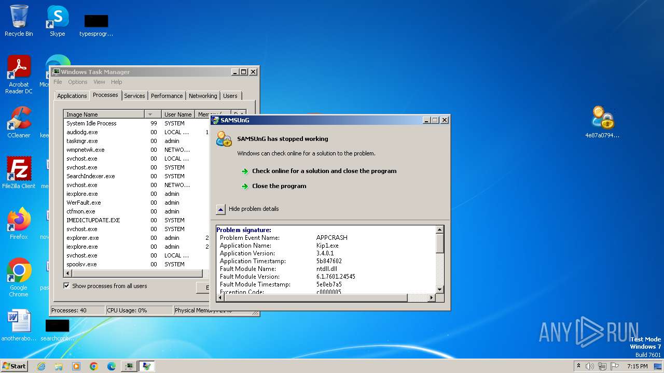Hide problem details in crash dialog
Viewport: 664px width, 373px height.
click(220, 209)
